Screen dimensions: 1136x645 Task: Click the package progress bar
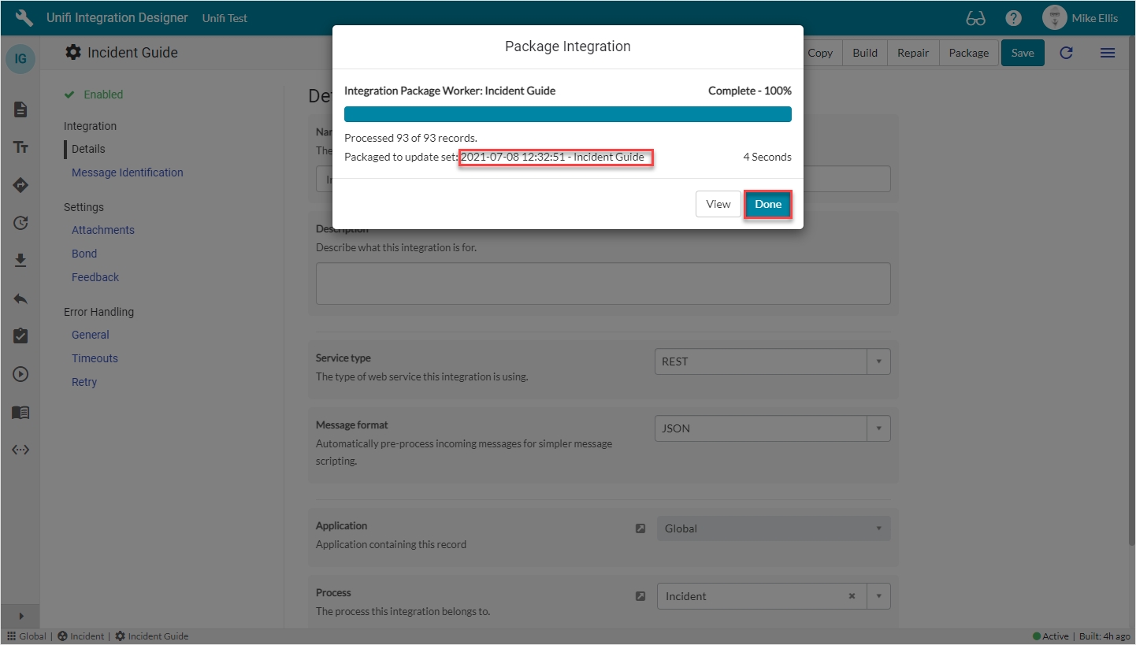pyautogui.click(x=567, y=114)
